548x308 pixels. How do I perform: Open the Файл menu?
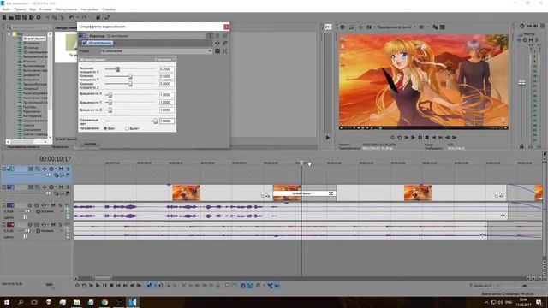(x=6, y=9)
